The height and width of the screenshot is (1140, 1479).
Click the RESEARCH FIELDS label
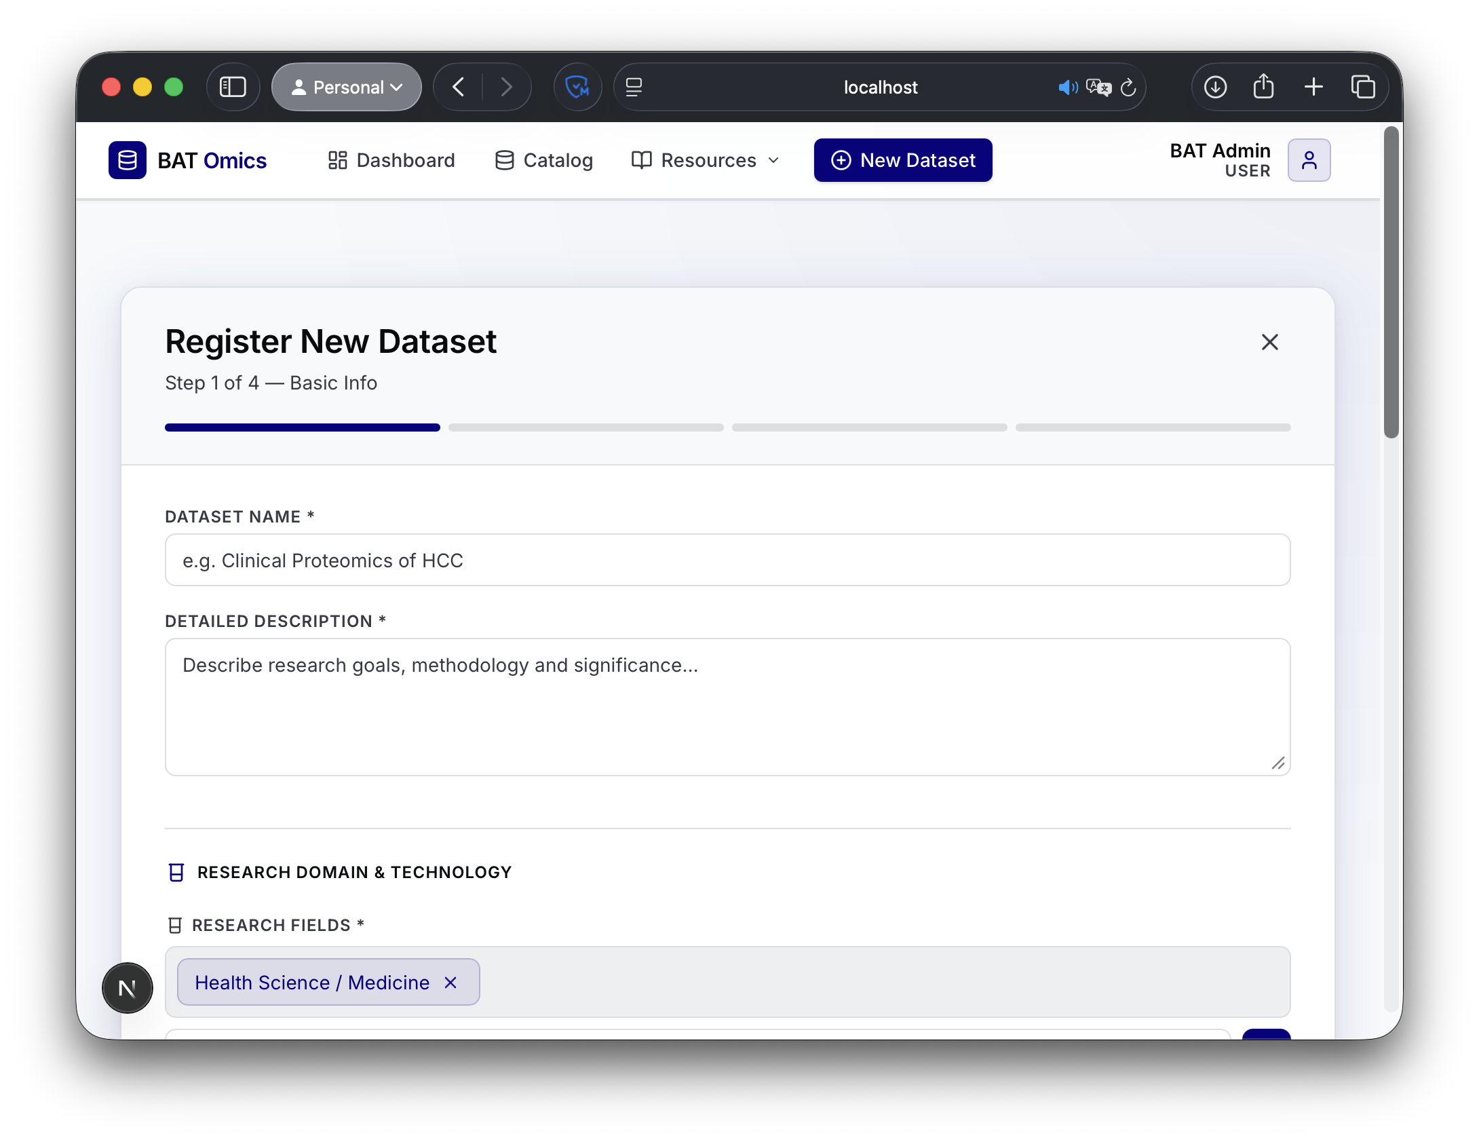pyautogui.click(x=278, y=926)
